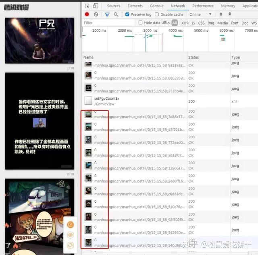Image resolution: width=258 pixels, height=255 pixels.
Task: Filter requests by Media
Action: click(x=223, y=23)
